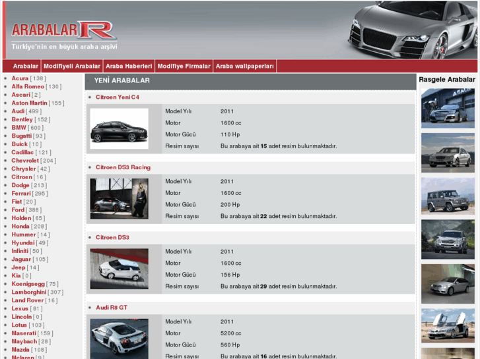Open the Acura brand link
Screen dimensions: 480x359
[20, 78]
